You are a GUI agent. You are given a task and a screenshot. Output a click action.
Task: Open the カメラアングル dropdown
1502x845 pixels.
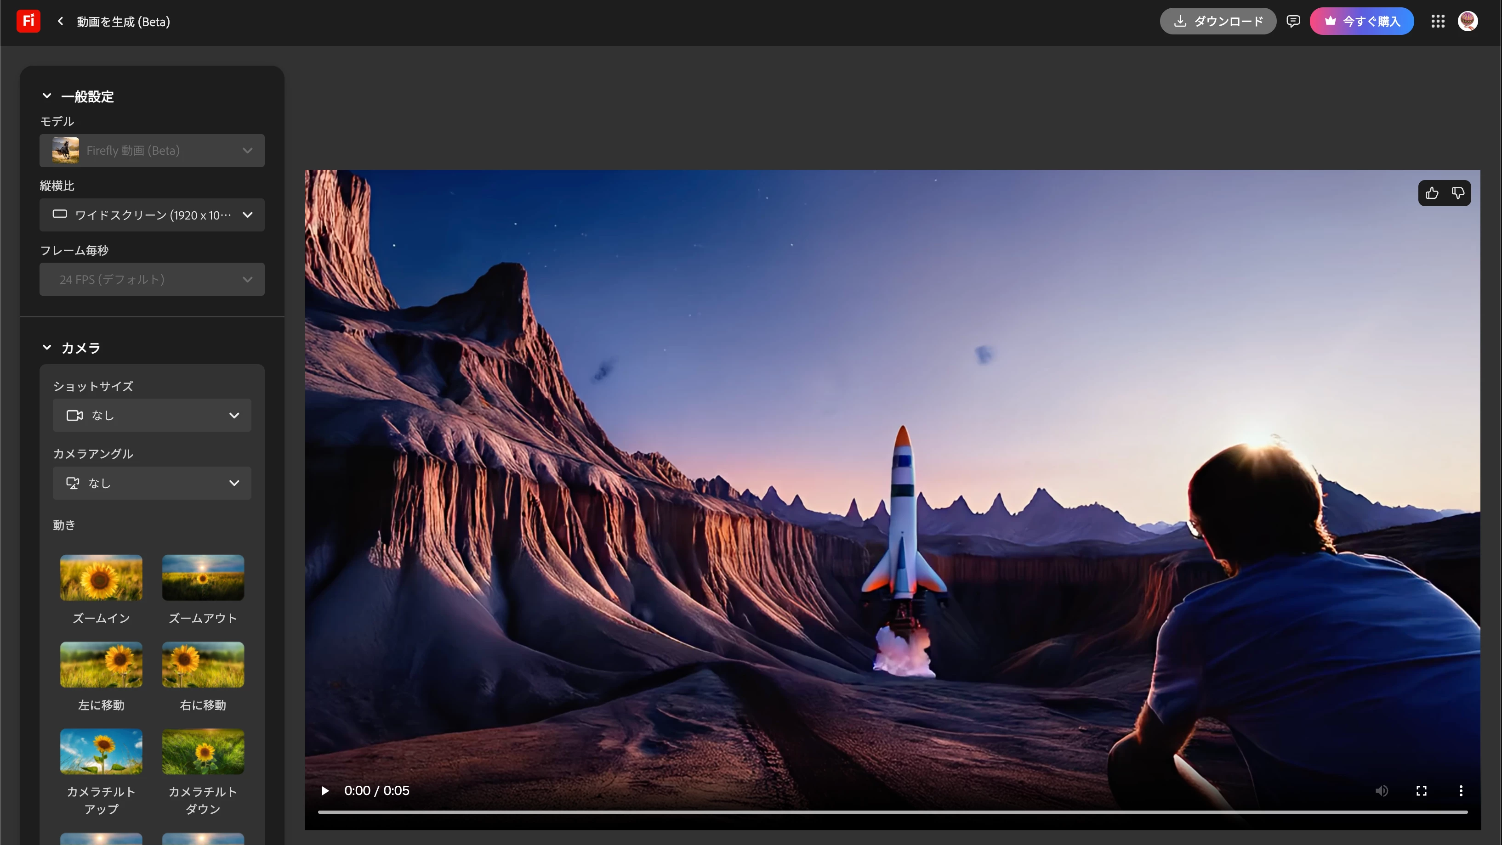pos(152,483)
